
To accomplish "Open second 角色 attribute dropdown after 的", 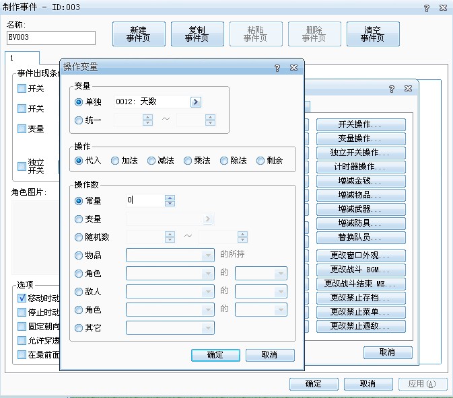I will click(261, 310).
